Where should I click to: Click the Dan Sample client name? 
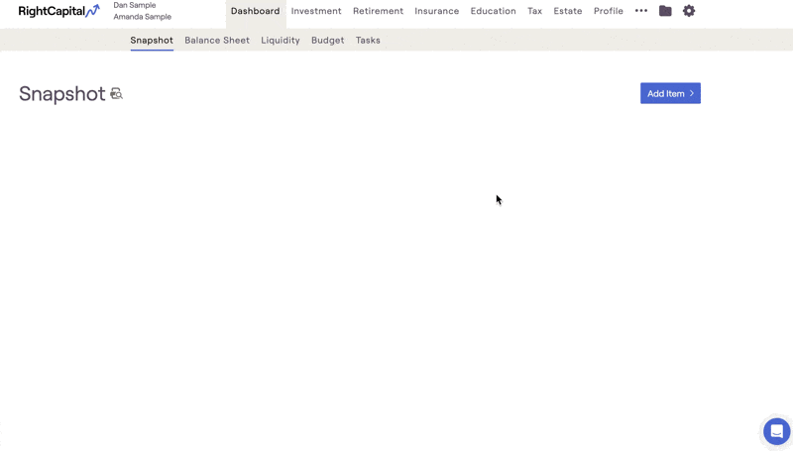(135, 5)
